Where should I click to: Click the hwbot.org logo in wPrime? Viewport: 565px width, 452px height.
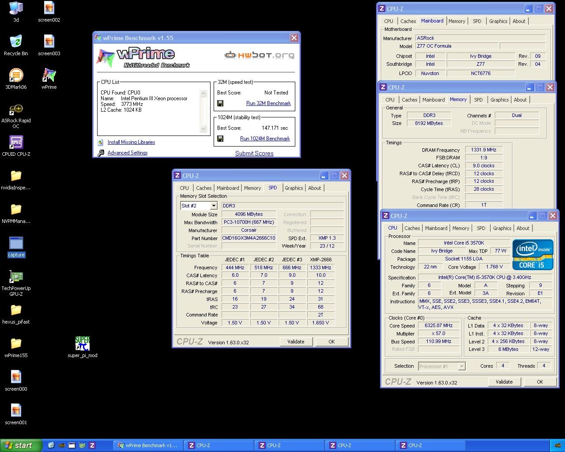pos(260,55)
